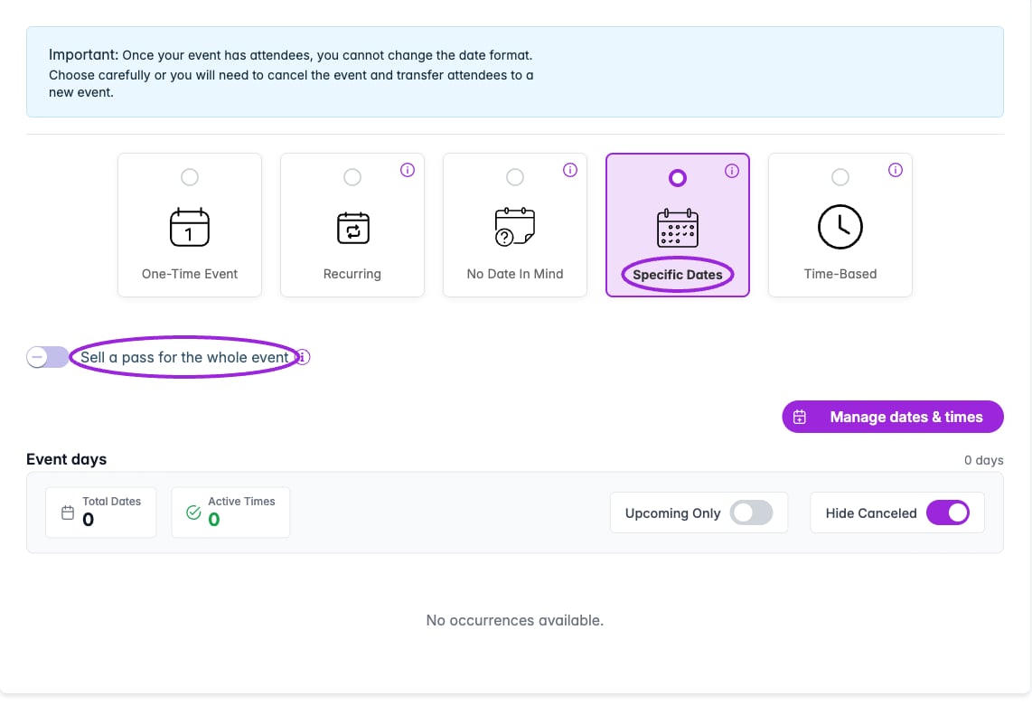Screen dimensions: 1032x705
Task: Select the No Date In Mind radio button
Action: tap(515, 177)
